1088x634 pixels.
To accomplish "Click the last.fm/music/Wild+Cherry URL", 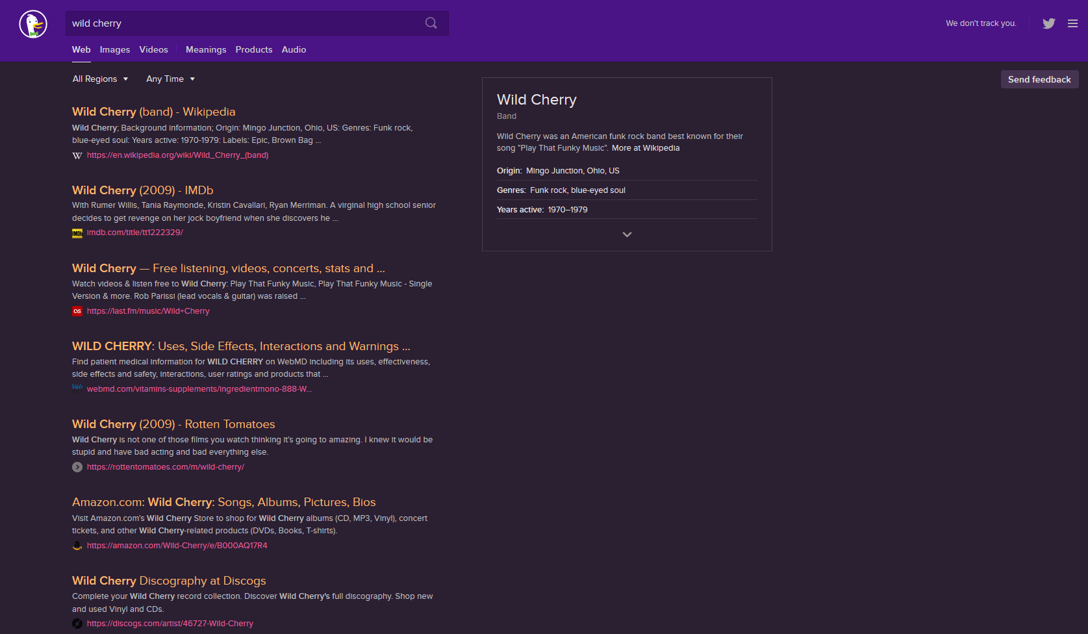I will click(148, 311).
